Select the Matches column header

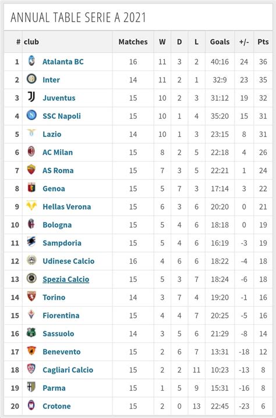pyautogui.click(x=133, y=42)
